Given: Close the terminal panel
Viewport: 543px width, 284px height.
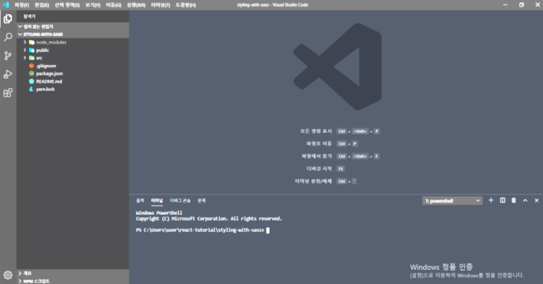Looking at the screenshot, I should [536, 200].
